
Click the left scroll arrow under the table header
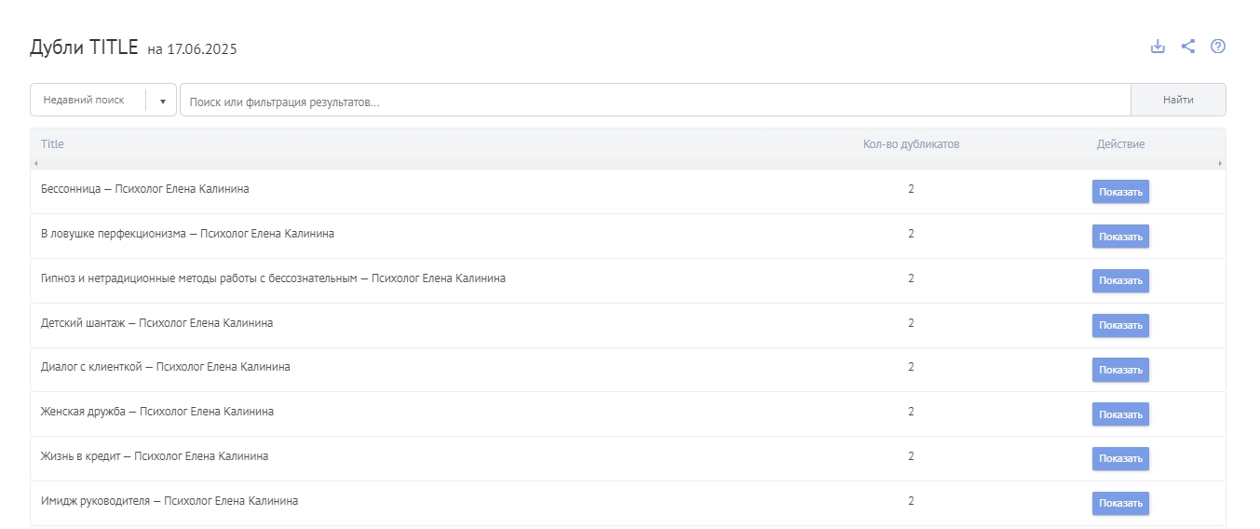point(35,164)
